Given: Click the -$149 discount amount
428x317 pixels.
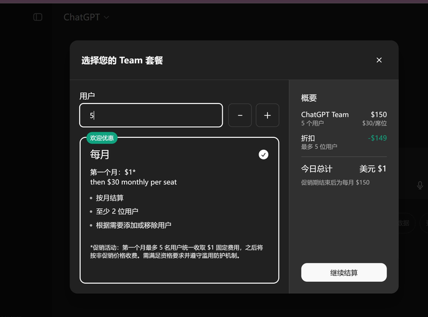Looking at the screenshot, I should 377,138.
